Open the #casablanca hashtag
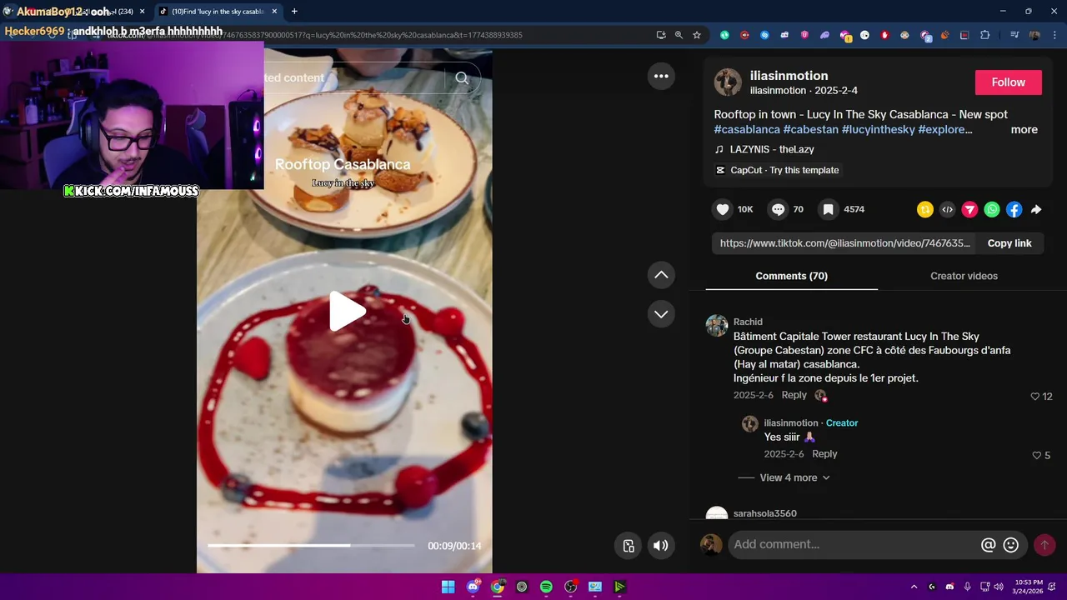1067x600 pixels. (x=747, y=130)
